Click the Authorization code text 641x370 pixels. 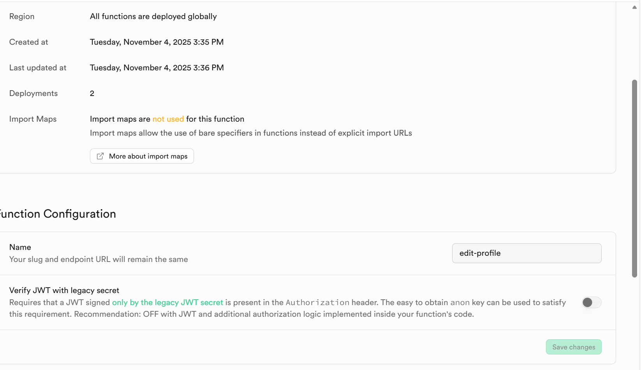(x=317, y=302)
